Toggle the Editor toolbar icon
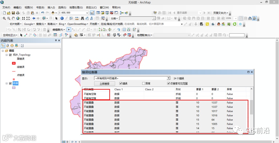Viewport: 279px width, 143px height. tap(92, 13)
